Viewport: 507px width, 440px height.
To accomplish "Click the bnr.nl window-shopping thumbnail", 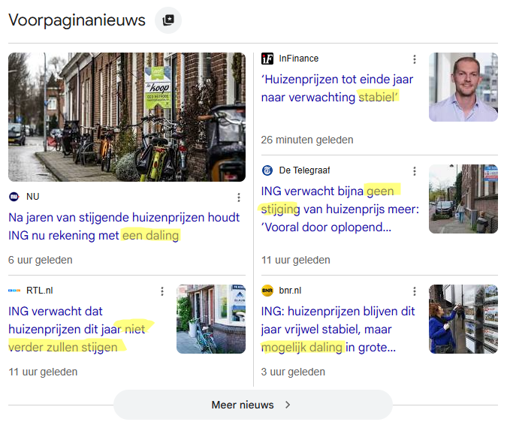I will (x=463, y=319).
